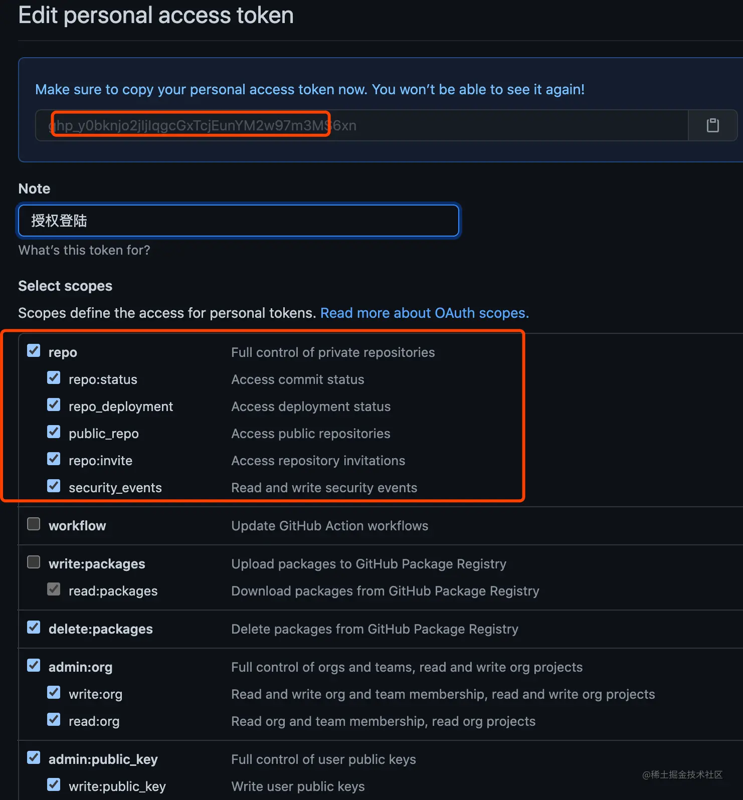Screen dimensions: 743x800
Task: Uncheck the delete:packages scope
Action: coord(34,627)
